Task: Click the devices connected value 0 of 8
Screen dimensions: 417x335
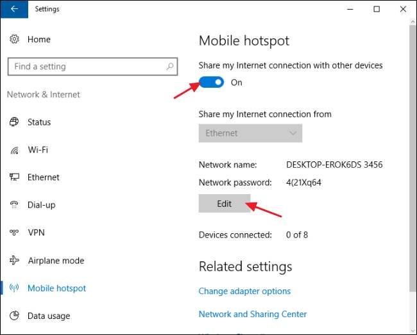Action: [x=297, y=234]
